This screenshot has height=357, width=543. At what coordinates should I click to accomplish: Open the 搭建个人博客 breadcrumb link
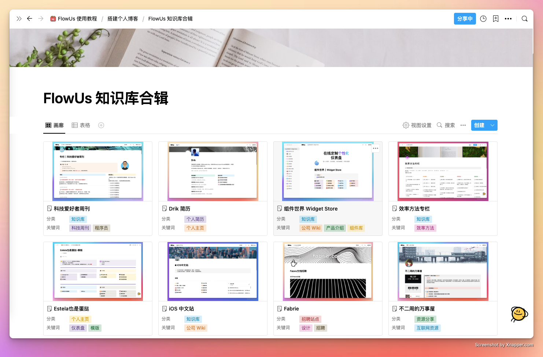[123, 19]
